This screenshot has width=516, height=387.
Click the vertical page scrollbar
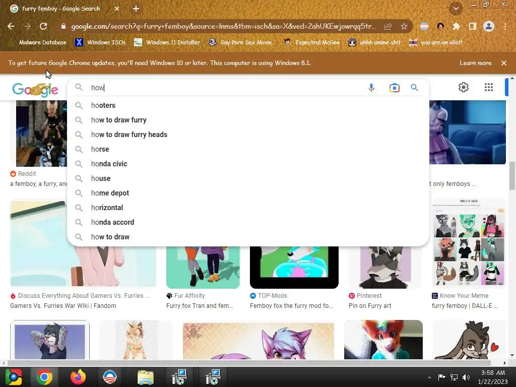pyautogui.click(x=512, y=176)
